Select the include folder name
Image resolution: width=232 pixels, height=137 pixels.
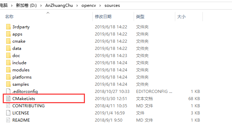(19, 63)
